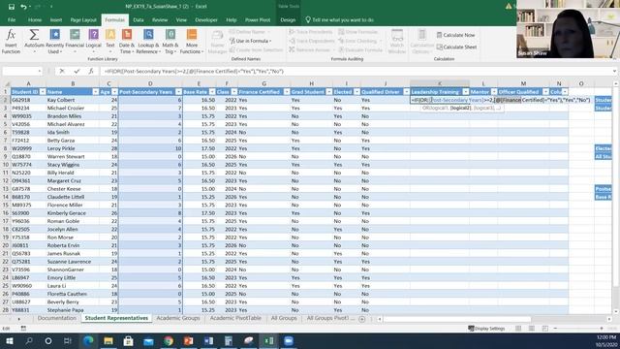Click the horizontal scrollbar
620x349 pixels.
click(456, 319)
